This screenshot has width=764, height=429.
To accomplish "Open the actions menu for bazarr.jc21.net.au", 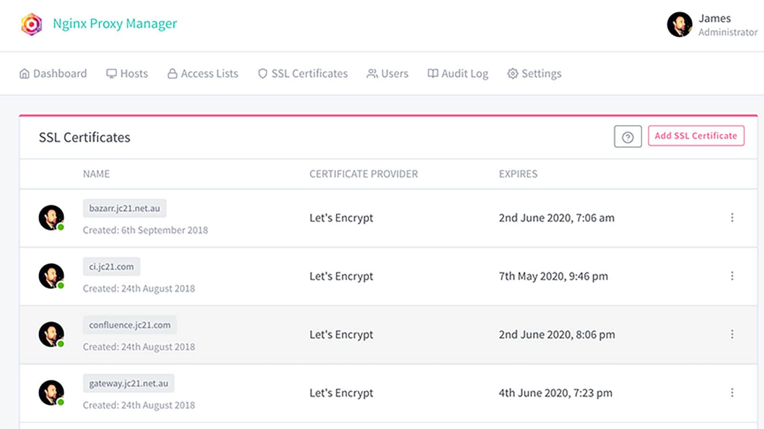I will [732, 218].
